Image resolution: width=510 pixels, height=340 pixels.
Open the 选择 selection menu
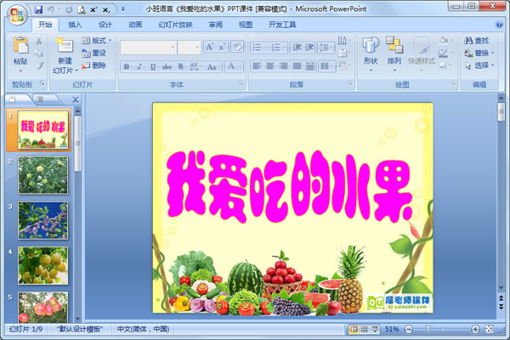[479, 65]
